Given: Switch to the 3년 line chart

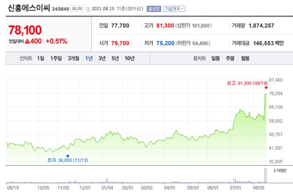Looking at the screenshot, I should click(102, 58).
